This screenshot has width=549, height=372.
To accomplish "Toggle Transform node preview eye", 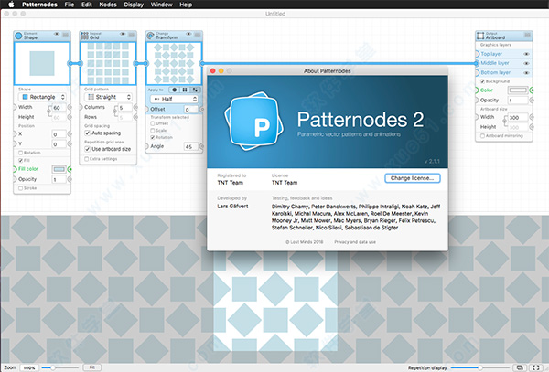I will click(x=188, y=34).
